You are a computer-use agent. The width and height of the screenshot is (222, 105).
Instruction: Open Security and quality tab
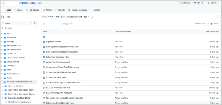(x=78, y=10)
